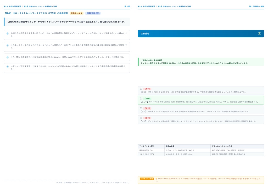Click the 境界（FW・VPN）での一括認証 cell
The width and height of the screenshot is (268, 189).
228,150
